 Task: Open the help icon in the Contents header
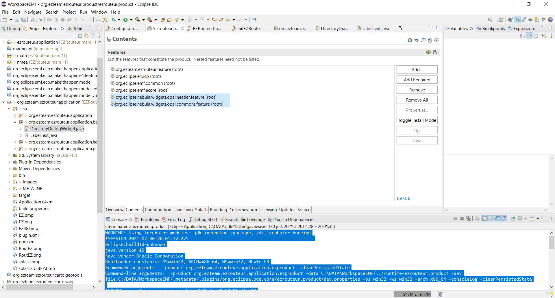(x=436, y=40)
